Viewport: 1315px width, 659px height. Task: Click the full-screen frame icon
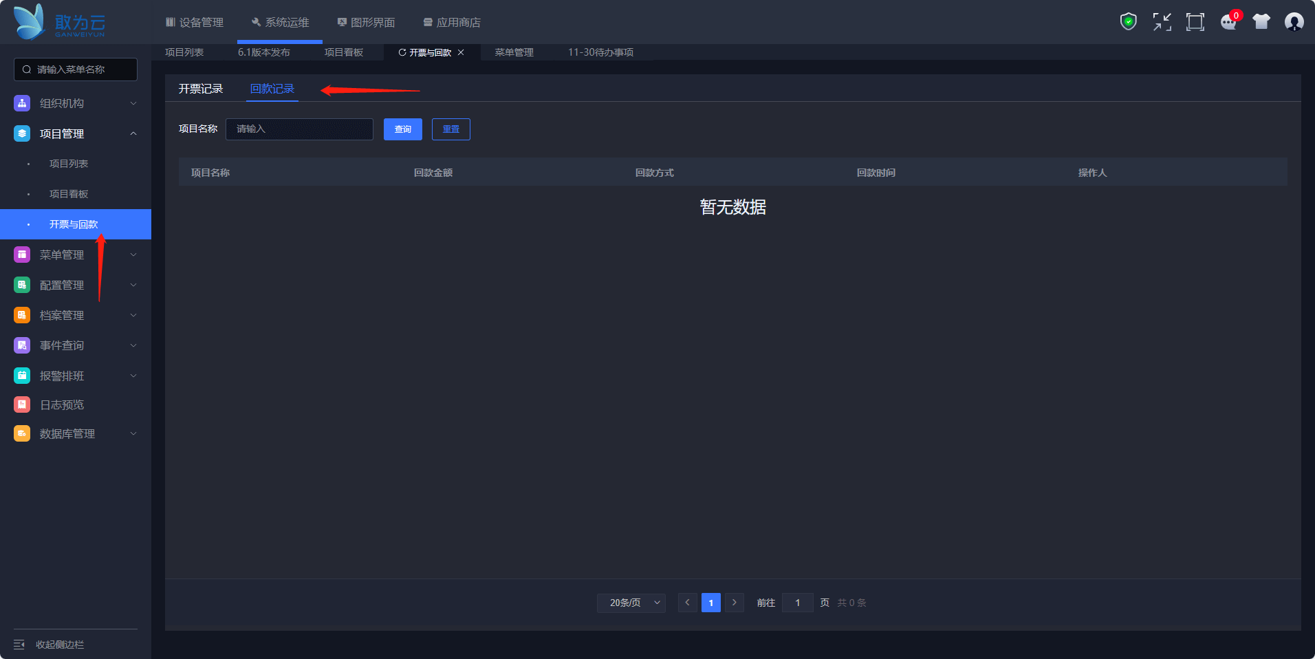(1195, 22)
